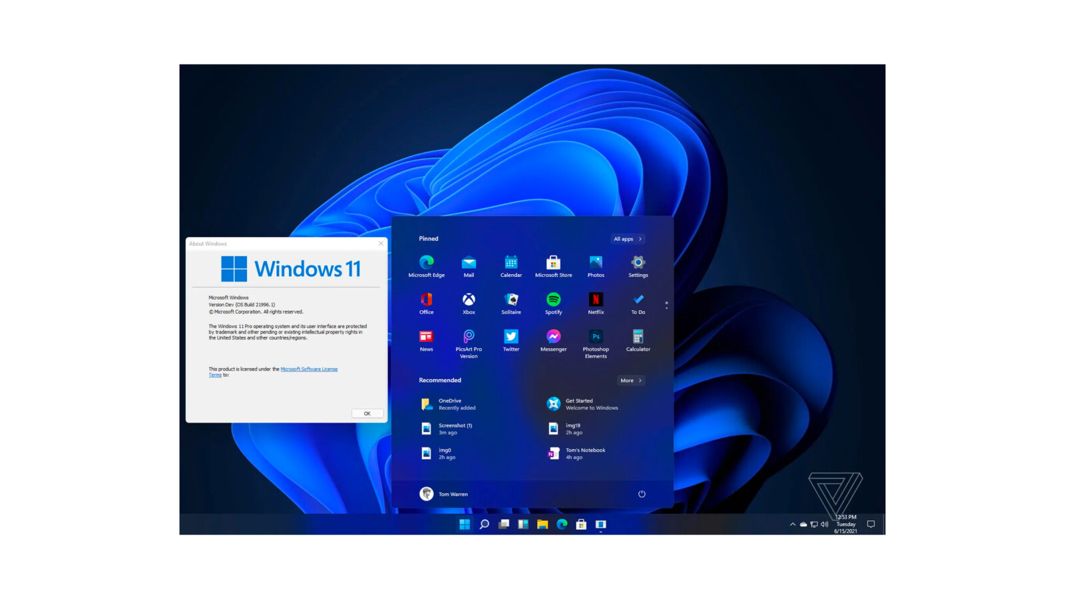Screen dimensions: 1065x599
Task: Launch Photoshop Elements
Action: [x=596, y=344]
